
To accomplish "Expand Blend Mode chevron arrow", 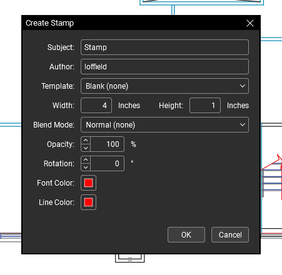I will pyautogui.click(x=243, y=125).
